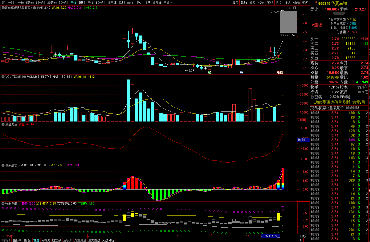Click the 财 marker on the price chart
Screen dimensions: 370x242
click(242, 73)
